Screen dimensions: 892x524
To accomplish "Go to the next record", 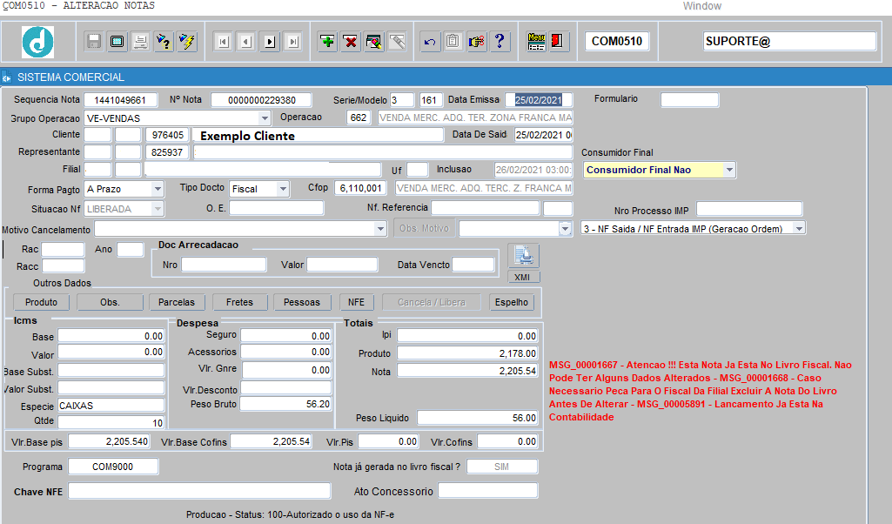I will tap(271, 42).
